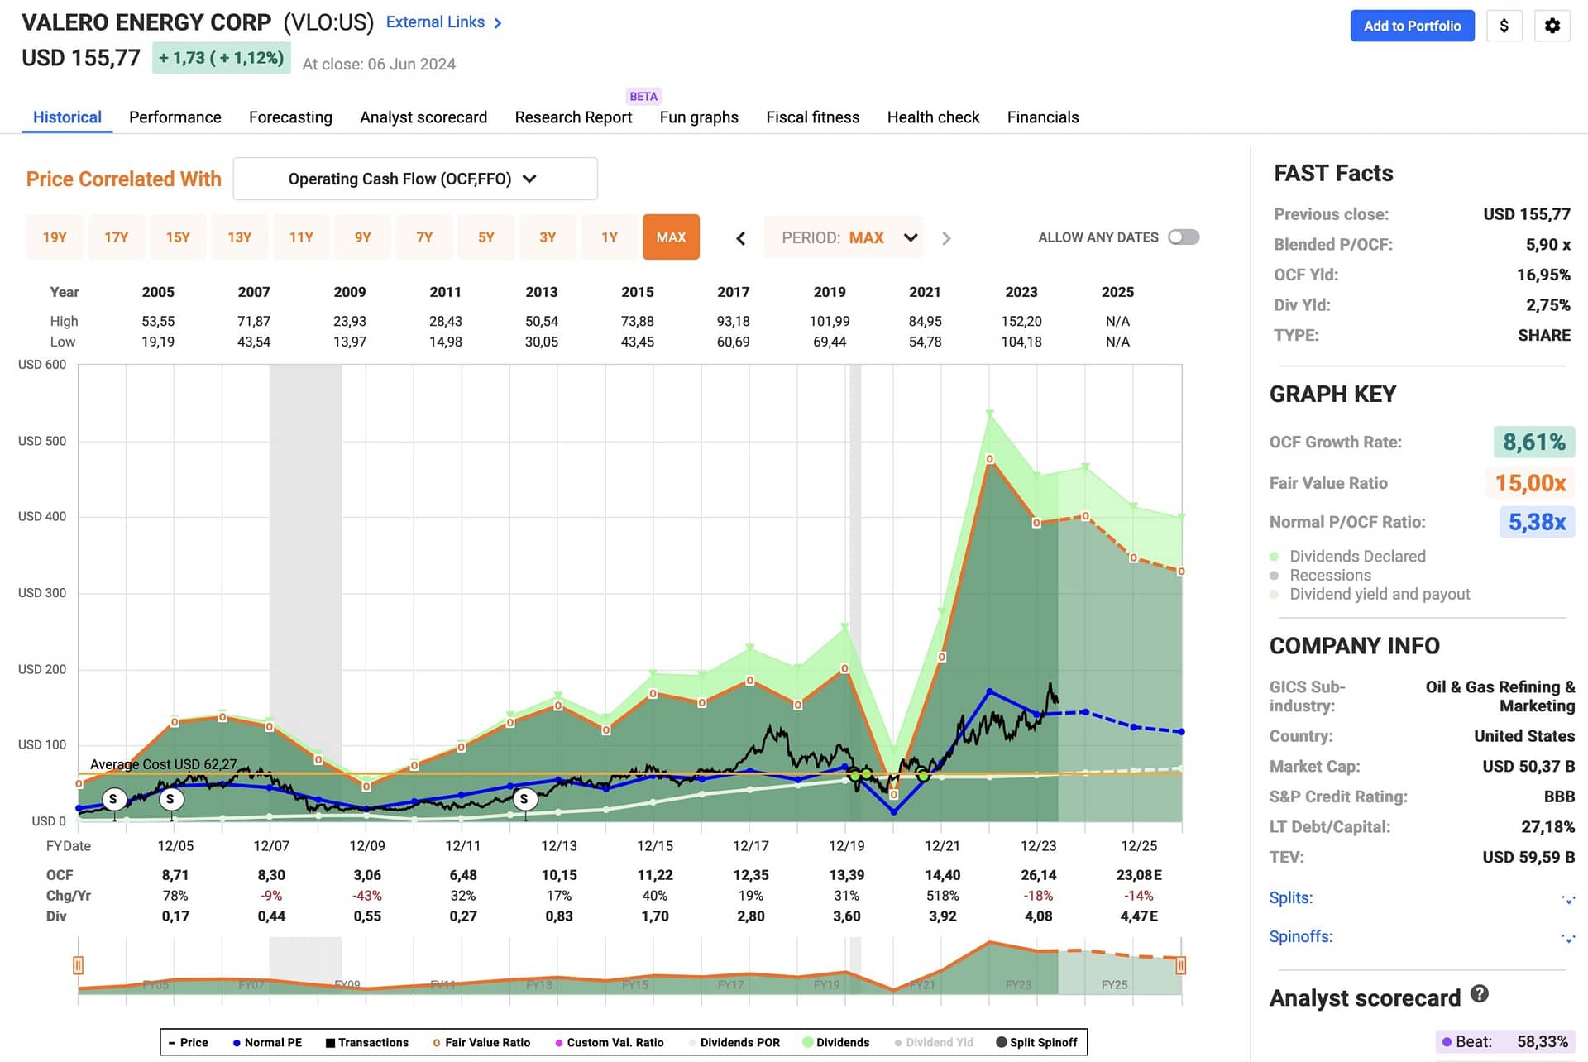Open the Fiscal fitness tab
The width and height of the screenshot is (1588, 1062).
point(813,117)
